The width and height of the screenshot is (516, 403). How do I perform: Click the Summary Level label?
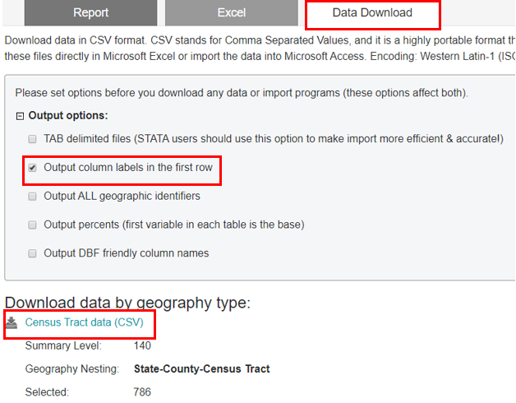pos(62,346)
